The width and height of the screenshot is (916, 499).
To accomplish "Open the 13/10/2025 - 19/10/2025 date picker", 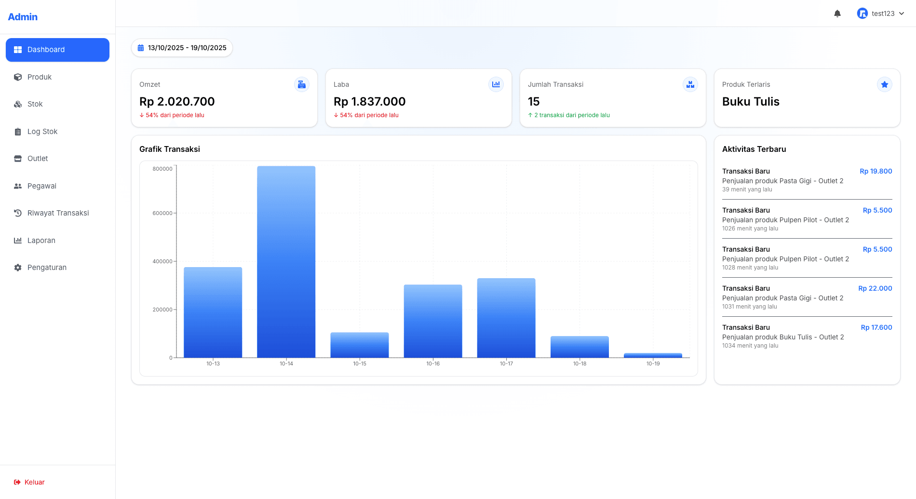I will (182, 48).
